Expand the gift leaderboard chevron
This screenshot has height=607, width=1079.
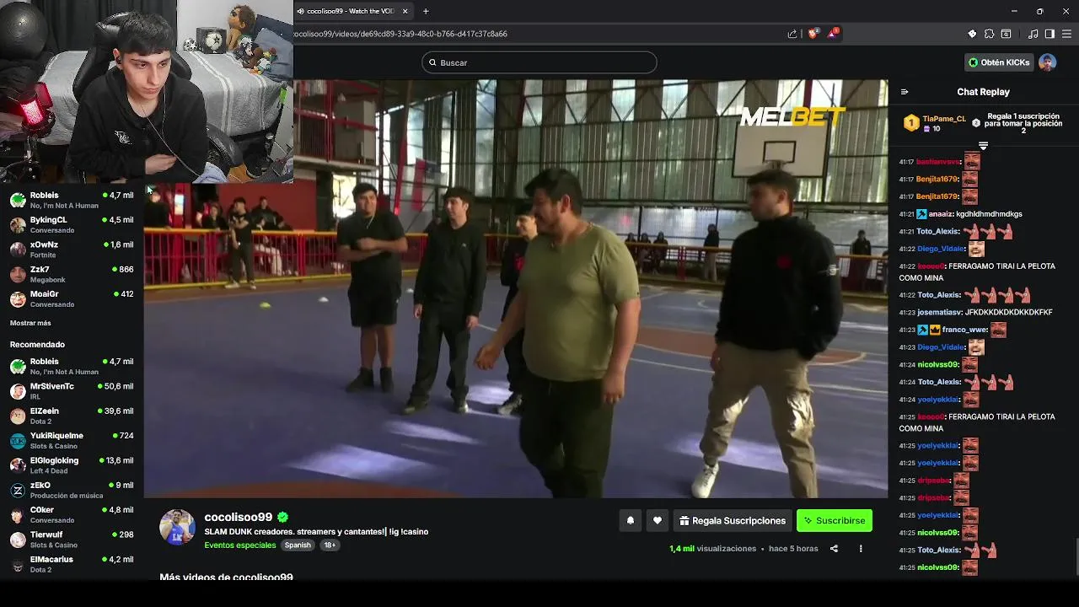coord(983,146)
